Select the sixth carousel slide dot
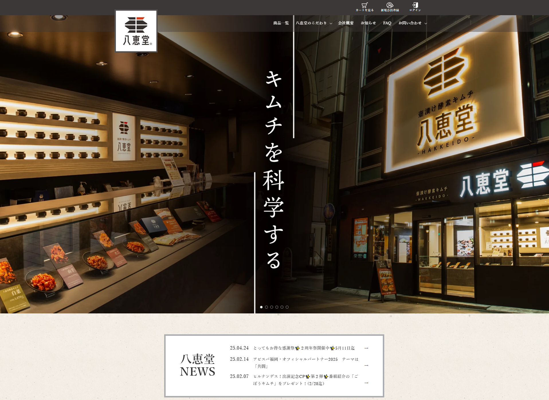This screenshot has width=549, height=400. tap(287, 307)
